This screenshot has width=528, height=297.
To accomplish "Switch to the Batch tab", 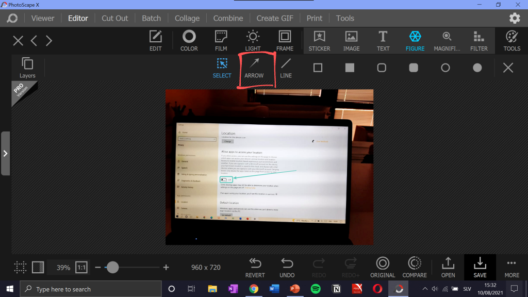I will click(151, 18).
